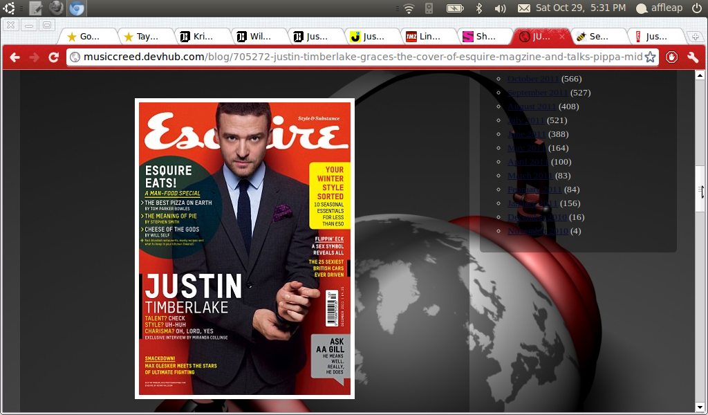Image resolution: width=708 pixels, height=415 pixels.
Task: Reload the page with refresh icon
Action: (x=53, y=57)
